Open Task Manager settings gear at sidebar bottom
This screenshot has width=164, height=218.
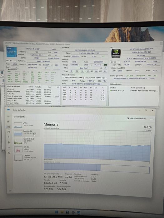[x=10, y=191]
